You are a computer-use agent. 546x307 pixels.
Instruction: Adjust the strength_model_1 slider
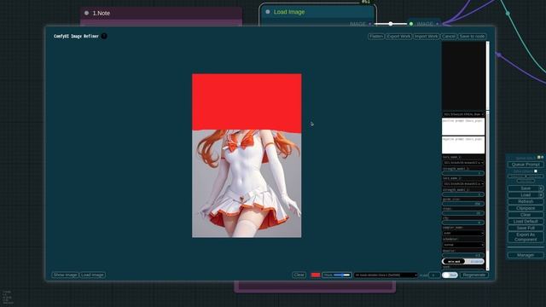463,173
